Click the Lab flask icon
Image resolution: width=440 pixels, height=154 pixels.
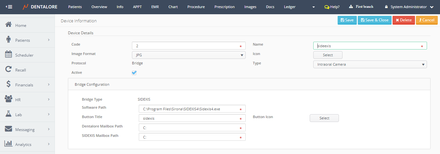click(x=9, y=114)
